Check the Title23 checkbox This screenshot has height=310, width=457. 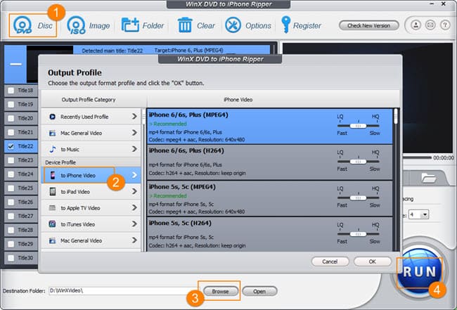click(11, 160)
